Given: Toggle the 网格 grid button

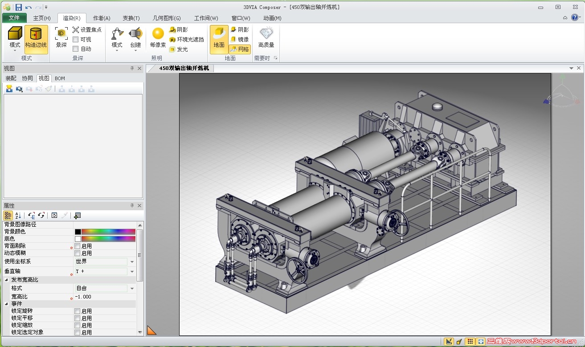Looking at the screenshot, I should 240,49.
